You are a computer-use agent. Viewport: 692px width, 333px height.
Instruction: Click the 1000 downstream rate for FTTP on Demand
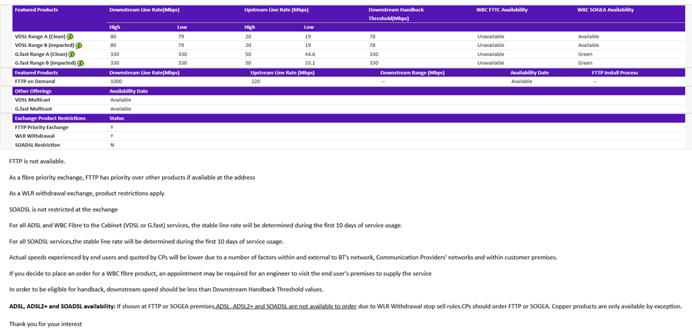(x=116, y=82)
